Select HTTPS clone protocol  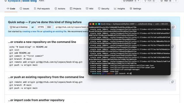click(41, 27)
